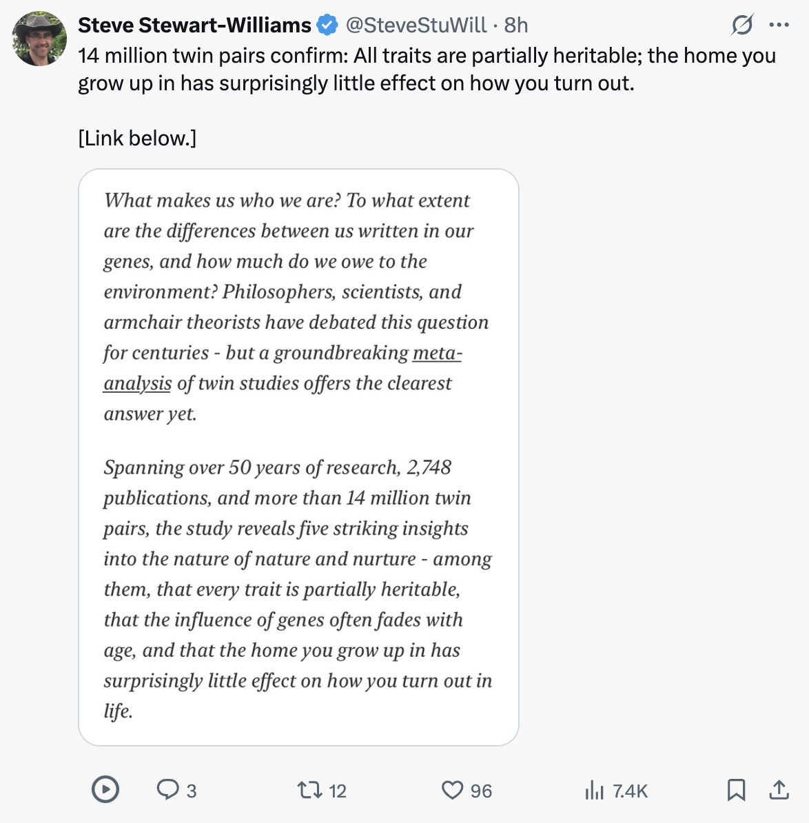Click the reply speech bubble icon
Image resolution: width=809 pixels, height=823 pixels.
tap(167, 789)
